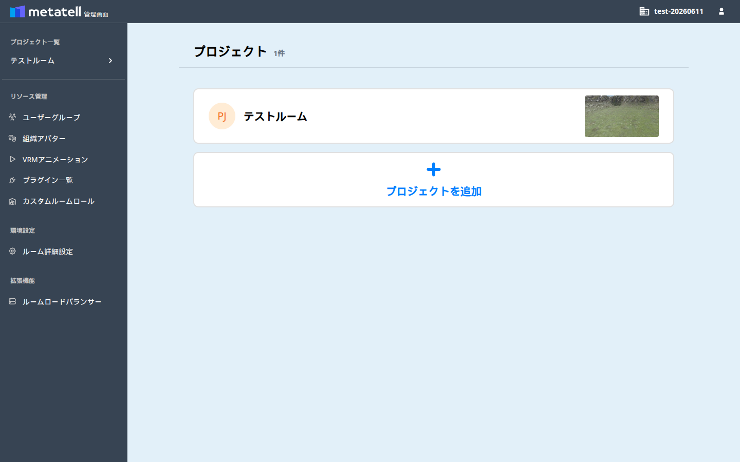This screenshot has width=740, height=462.
Task: Click the 管理画面 label beside logo
Action: 96,14
